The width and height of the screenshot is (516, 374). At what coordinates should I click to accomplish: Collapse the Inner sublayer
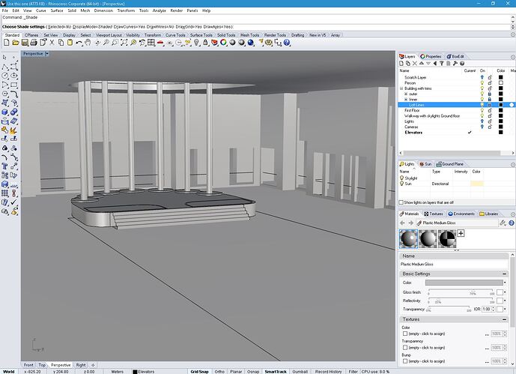tap(406, 100)
